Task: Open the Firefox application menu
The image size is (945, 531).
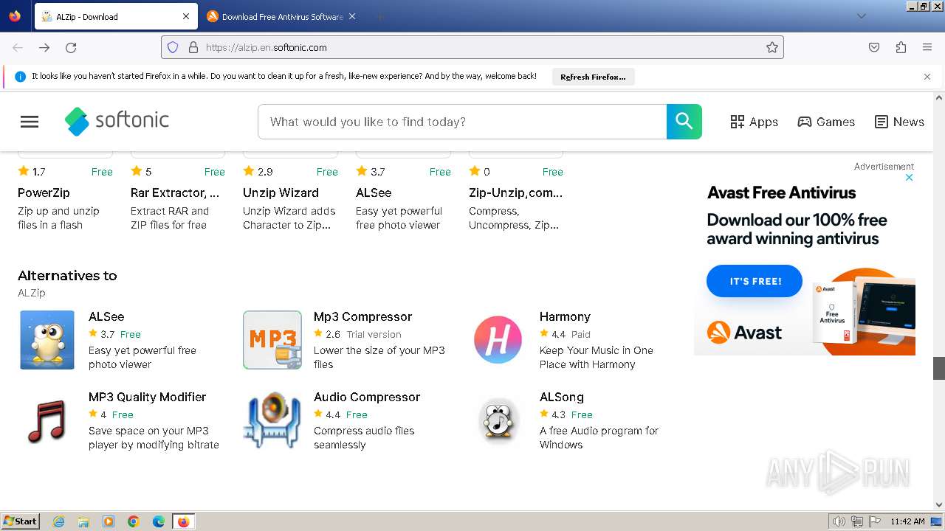Action: pos(927,47)
